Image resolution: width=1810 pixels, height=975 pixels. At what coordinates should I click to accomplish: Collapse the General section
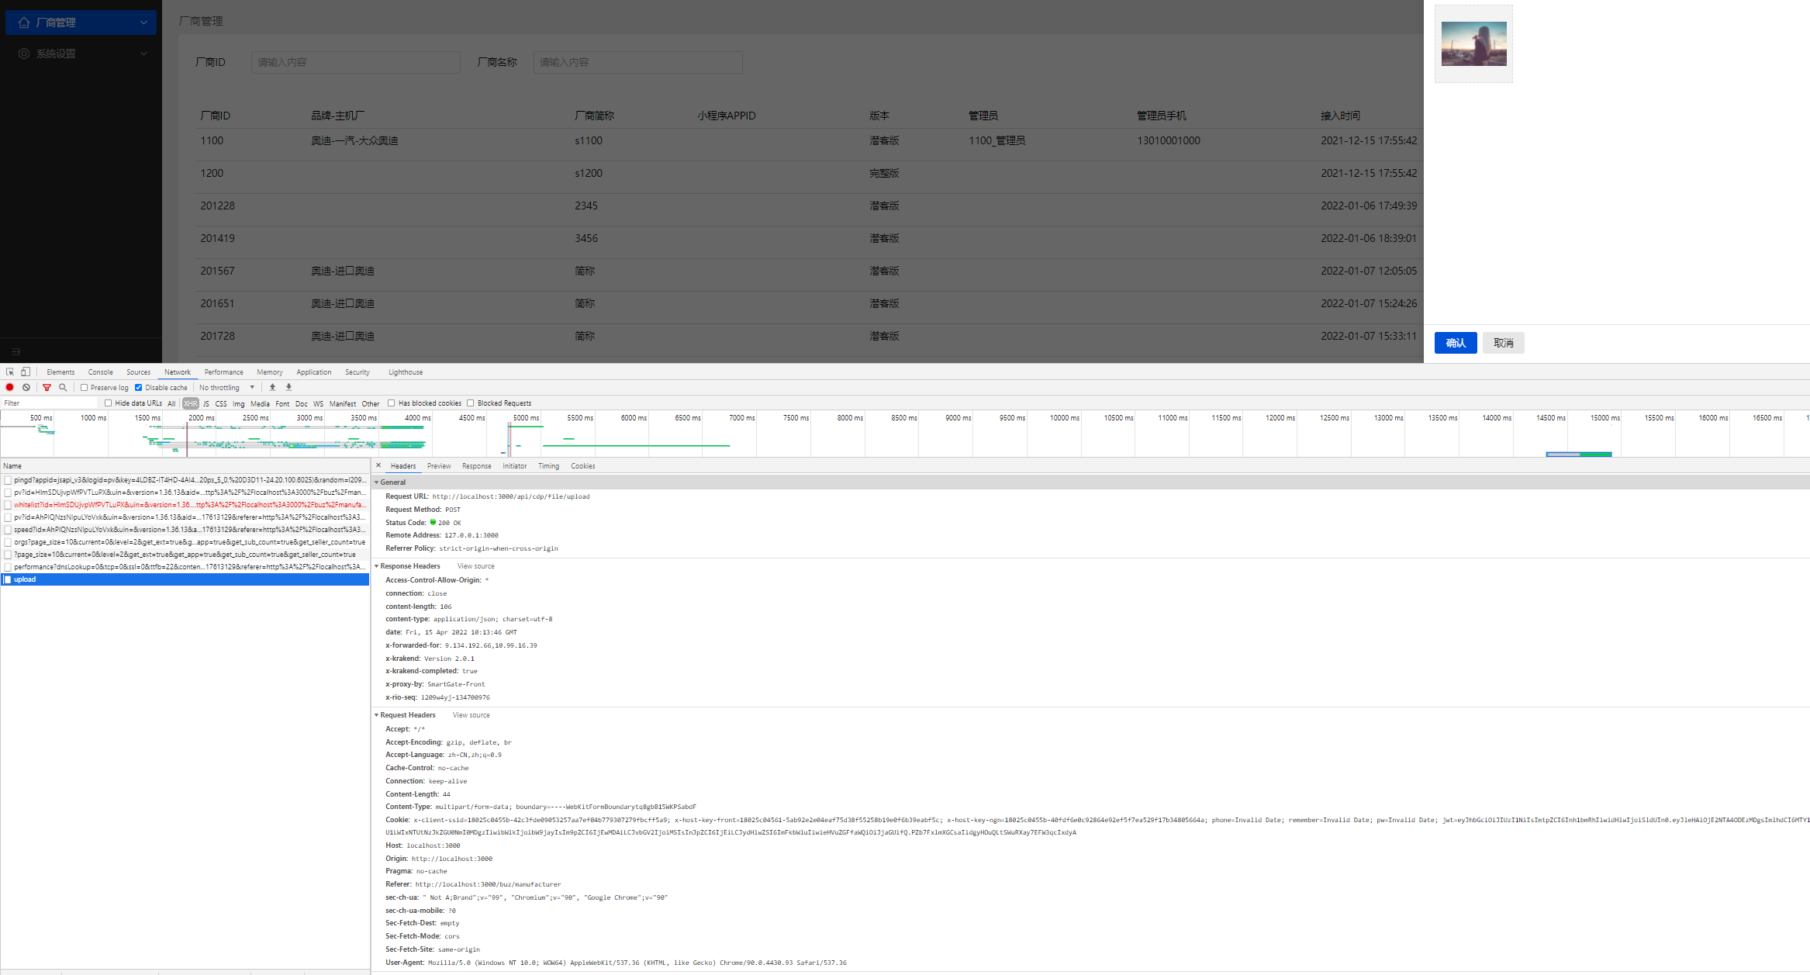pos(377,482)
